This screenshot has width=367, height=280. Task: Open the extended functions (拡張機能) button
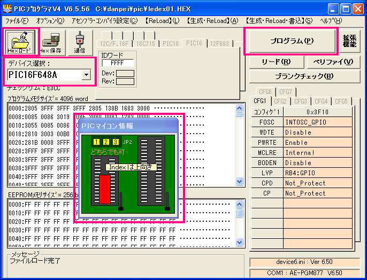tap(350, 41)
